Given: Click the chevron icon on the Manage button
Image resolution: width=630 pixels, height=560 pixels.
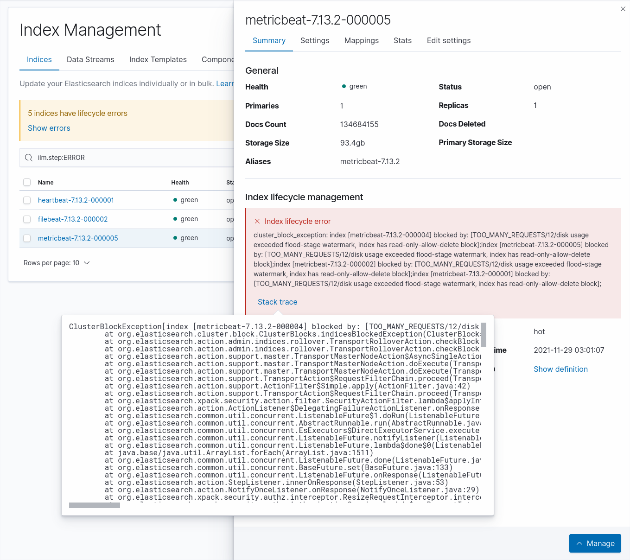Looking at the screenshot, I should (579, 543).
